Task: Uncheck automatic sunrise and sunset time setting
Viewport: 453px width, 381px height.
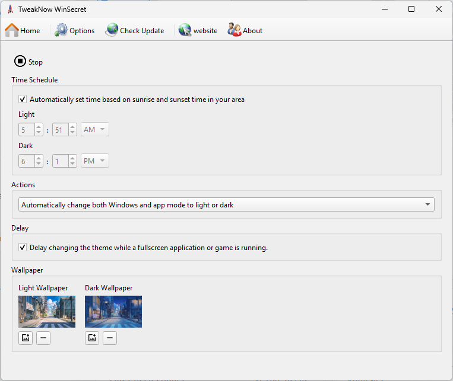Action: click(23, 100)
